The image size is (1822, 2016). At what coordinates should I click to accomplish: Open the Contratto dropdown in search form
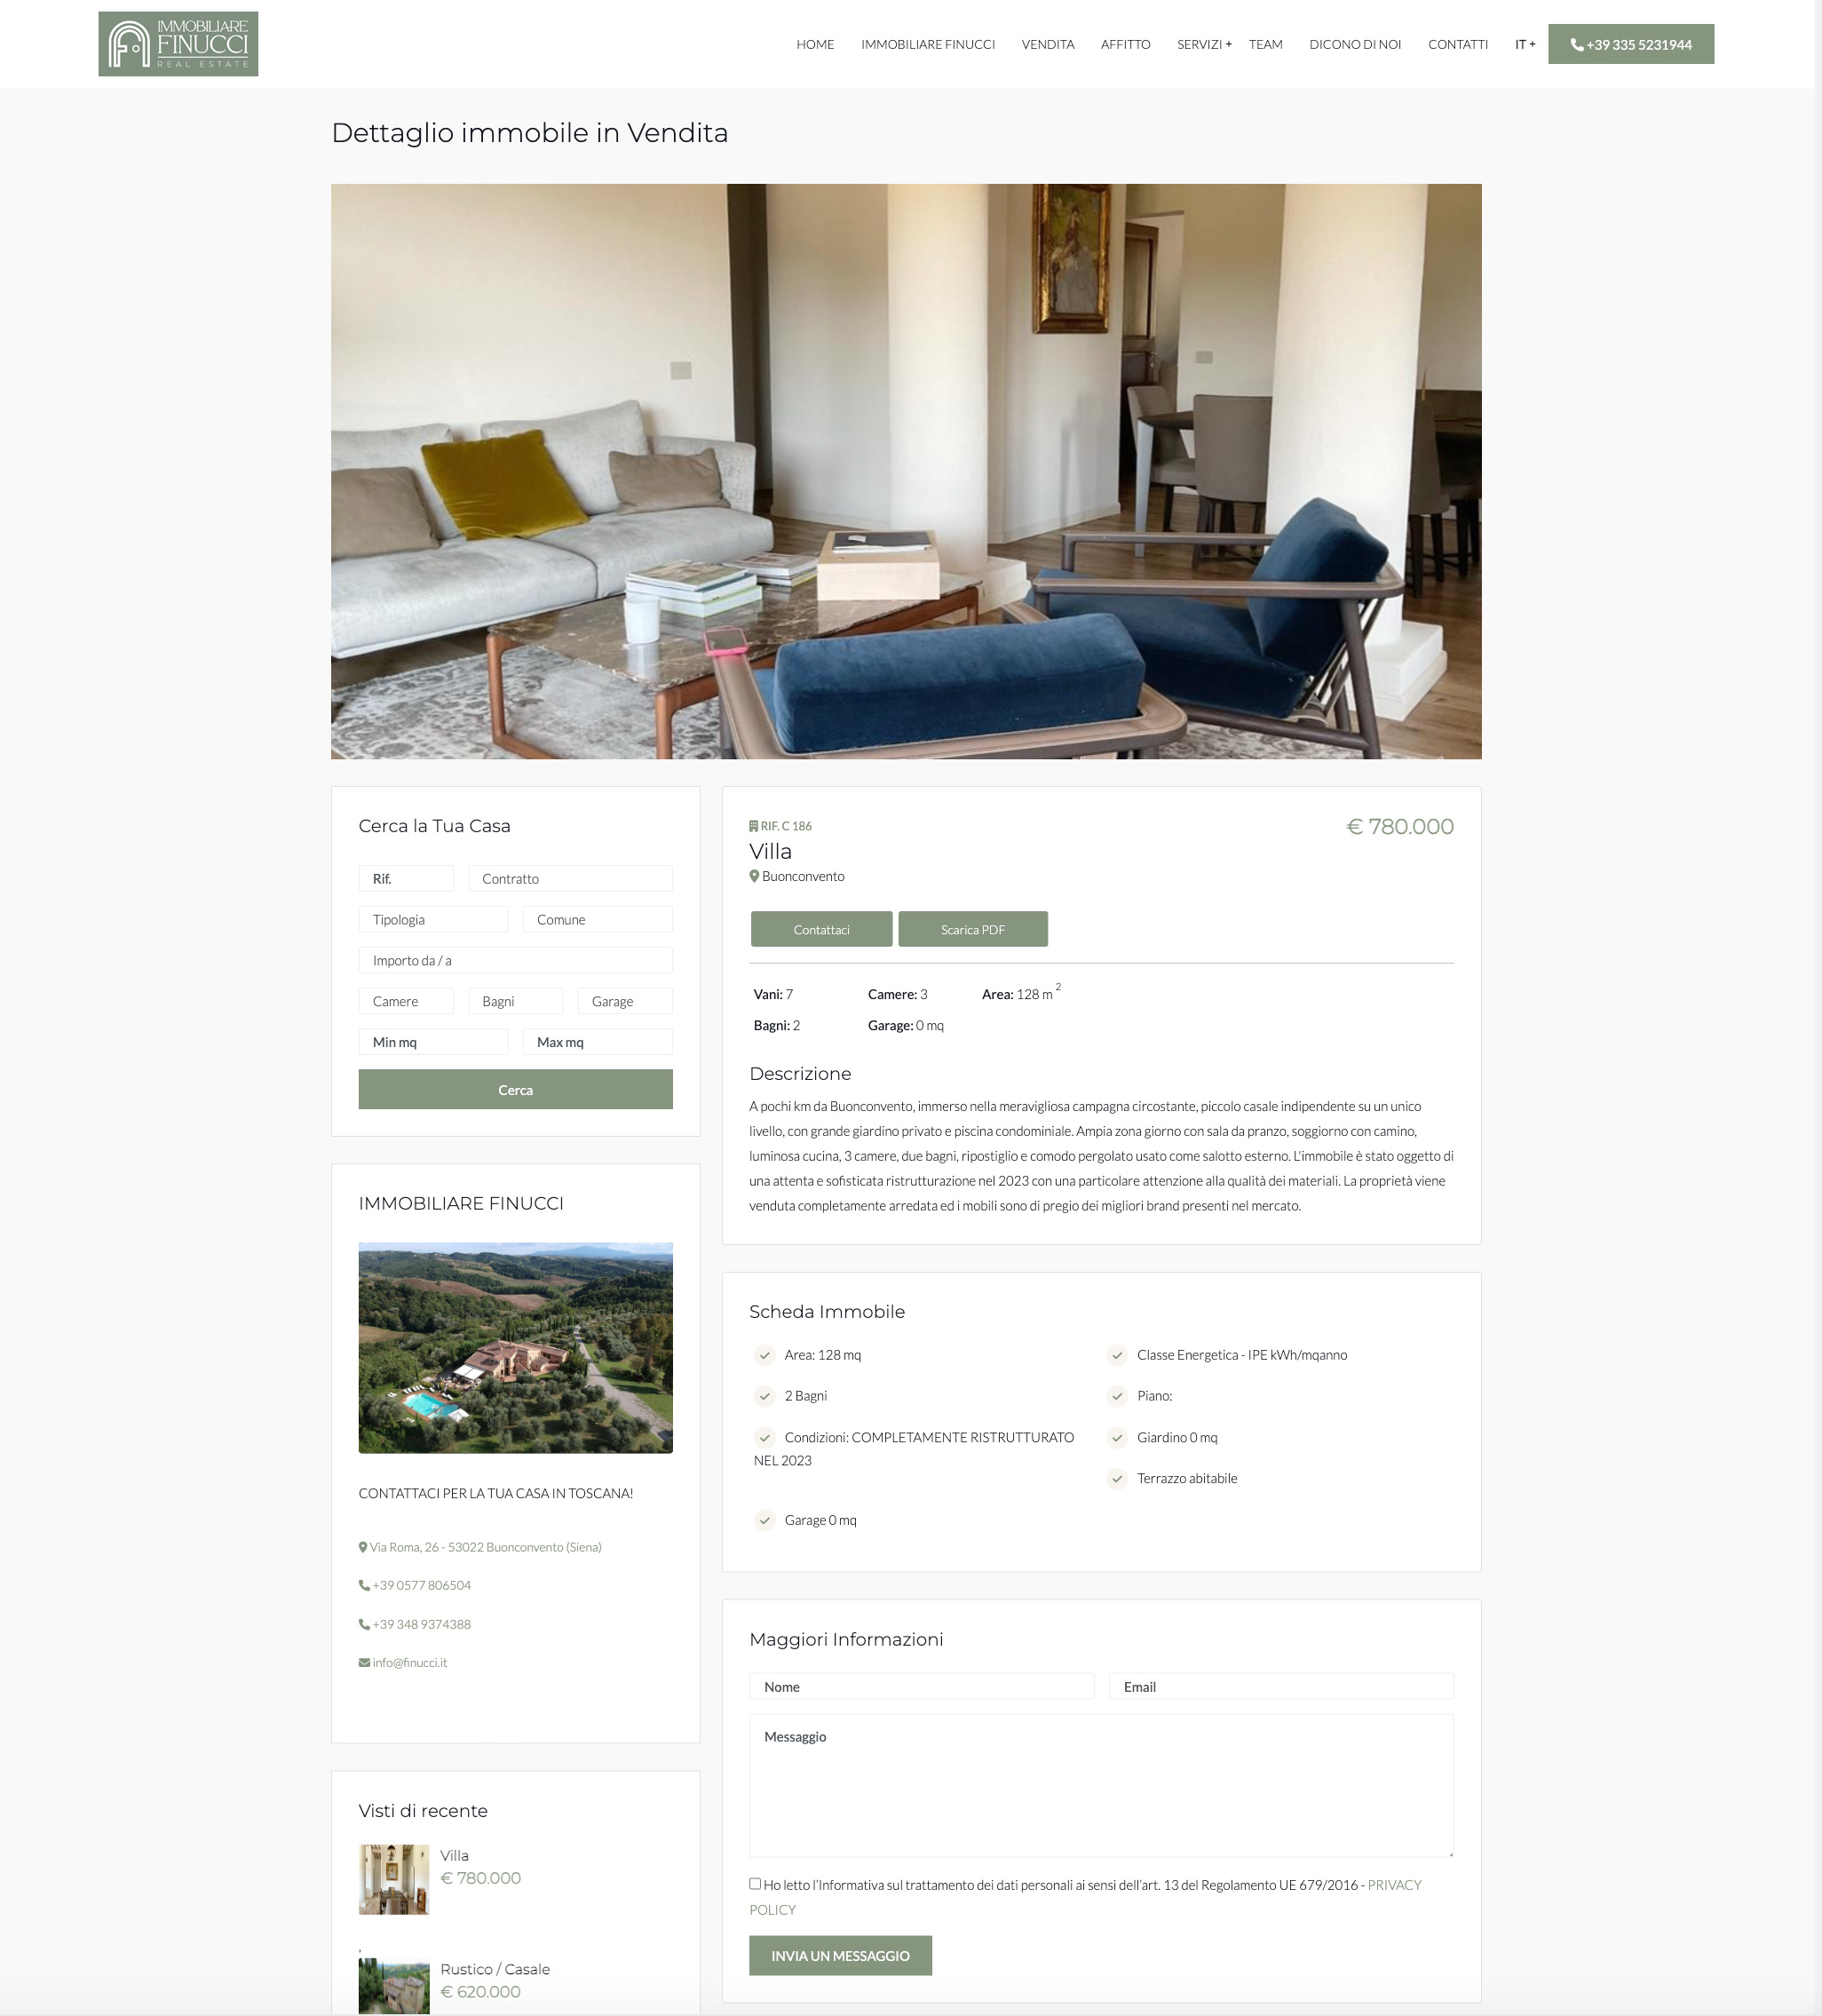(x=570, y=879)
